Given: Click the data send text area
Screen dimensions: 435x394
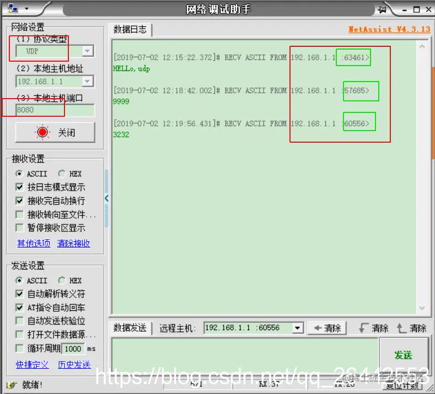Looking at the screenshot, I should [x=245, y=355].
